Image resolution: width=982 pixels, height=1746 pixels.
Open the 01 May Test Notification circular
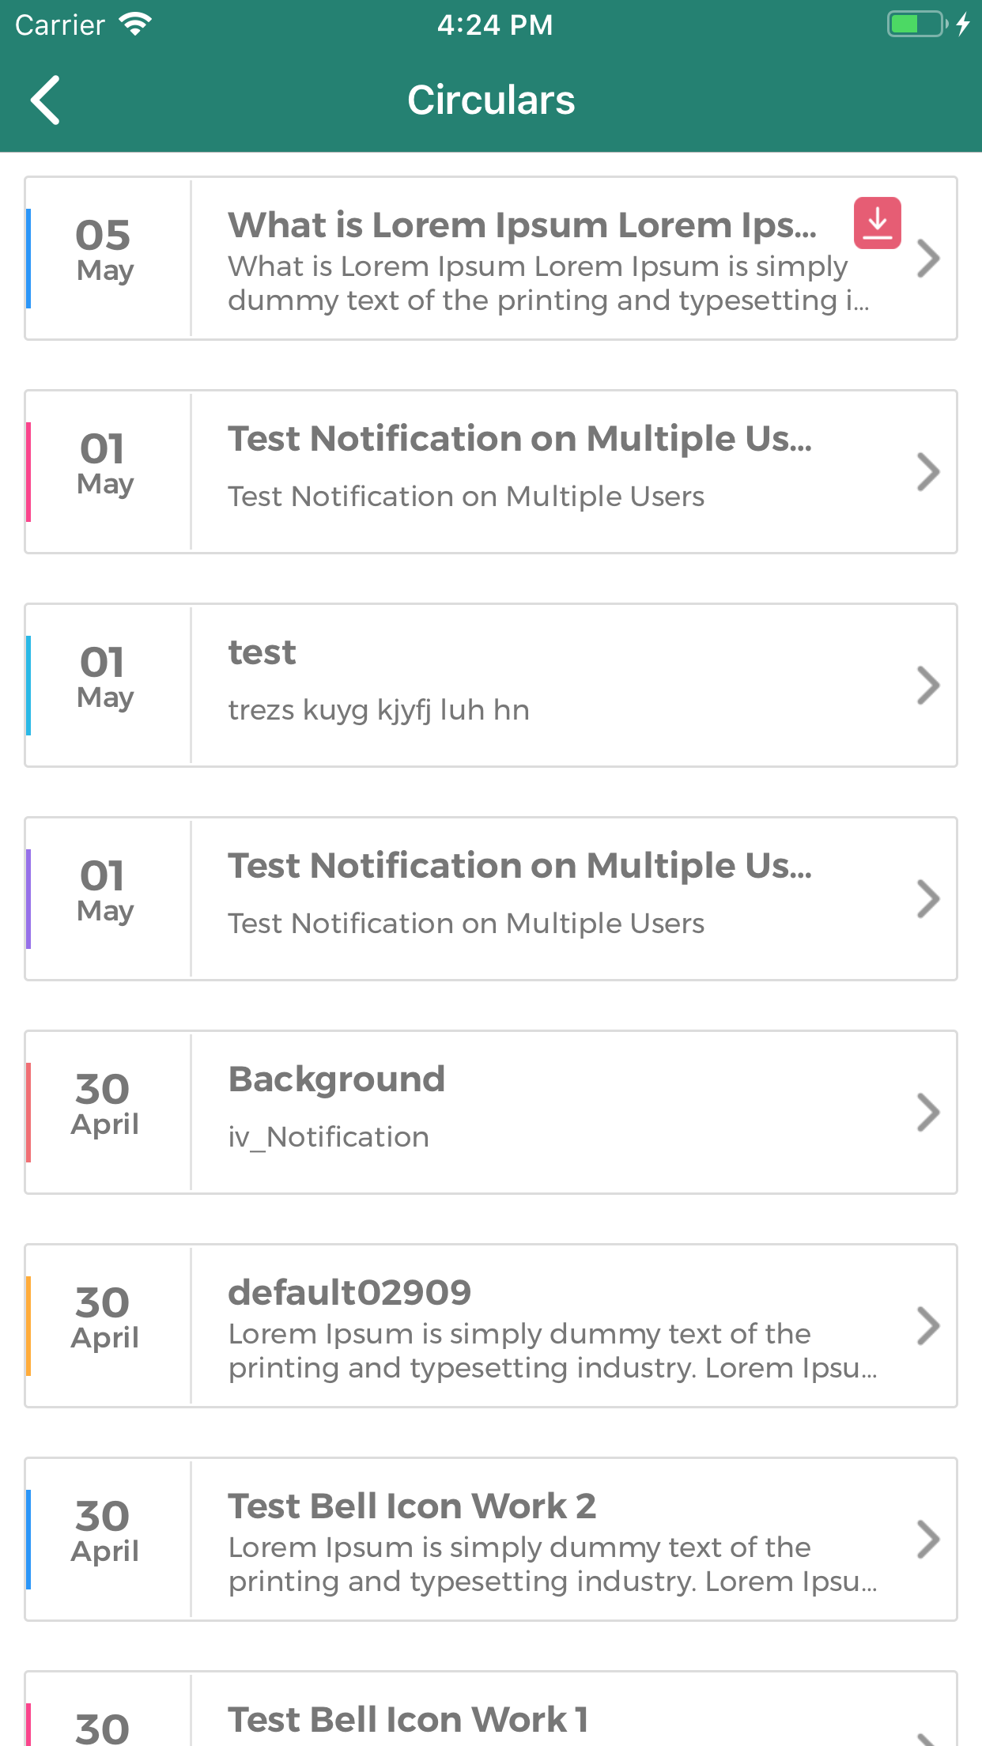(929, 471)
